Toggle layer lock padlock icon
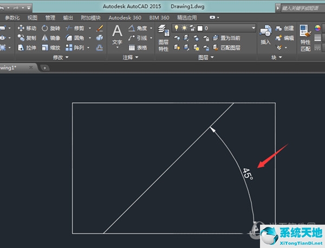 coord(192,28)
